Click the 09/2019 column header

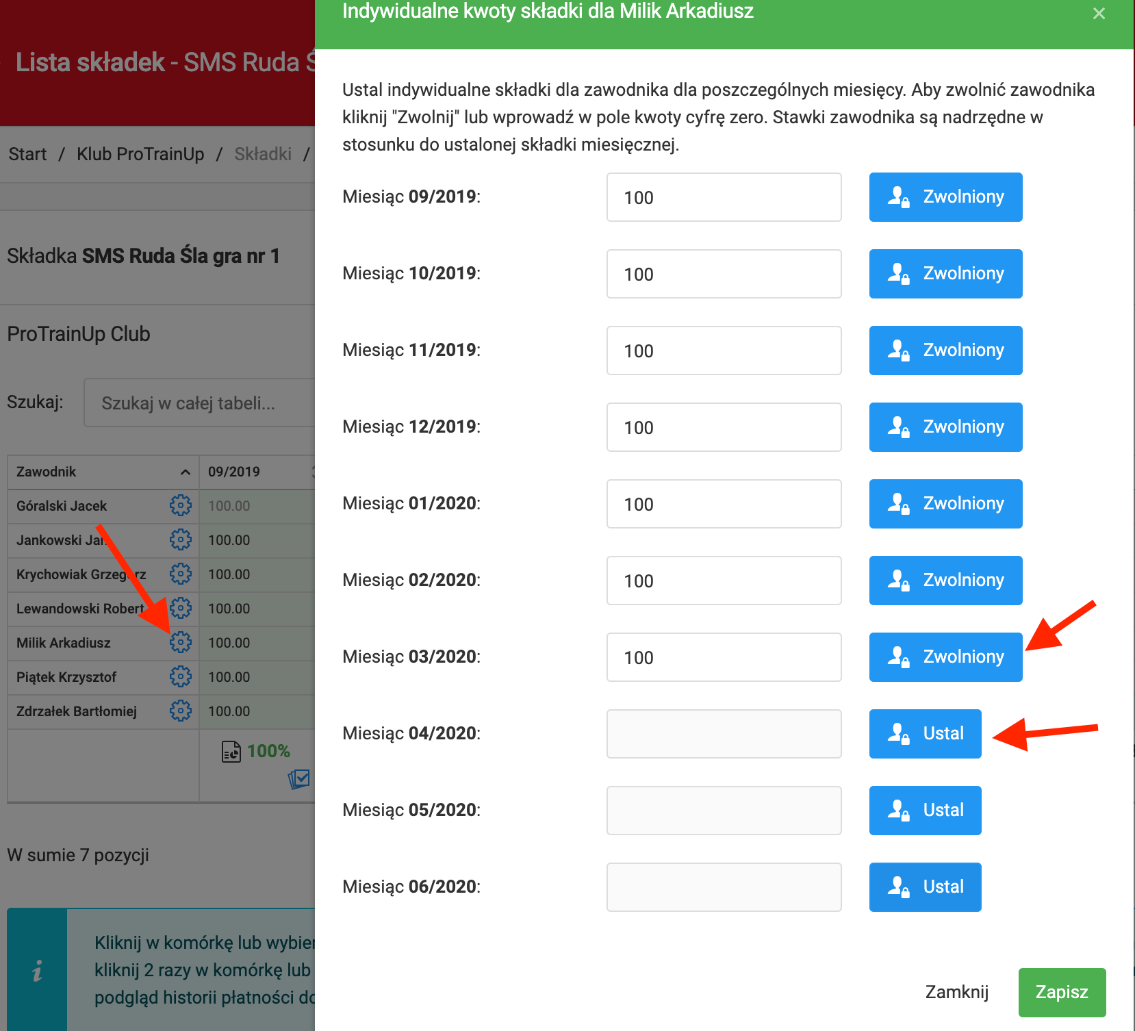(x=234, y=472)
